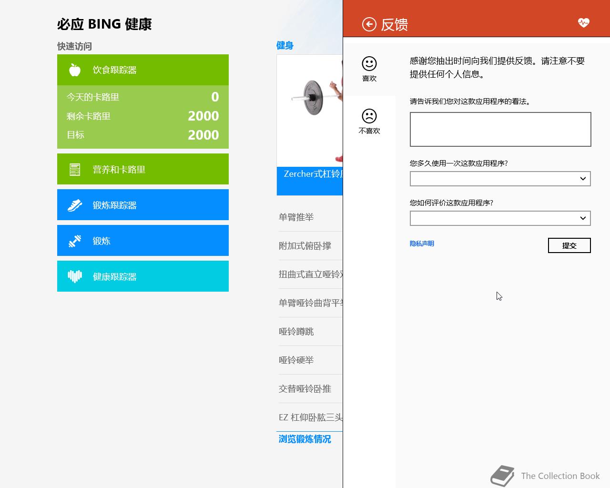Select 交替哑铃卧推 in the exercise list

tap(311, 389)
